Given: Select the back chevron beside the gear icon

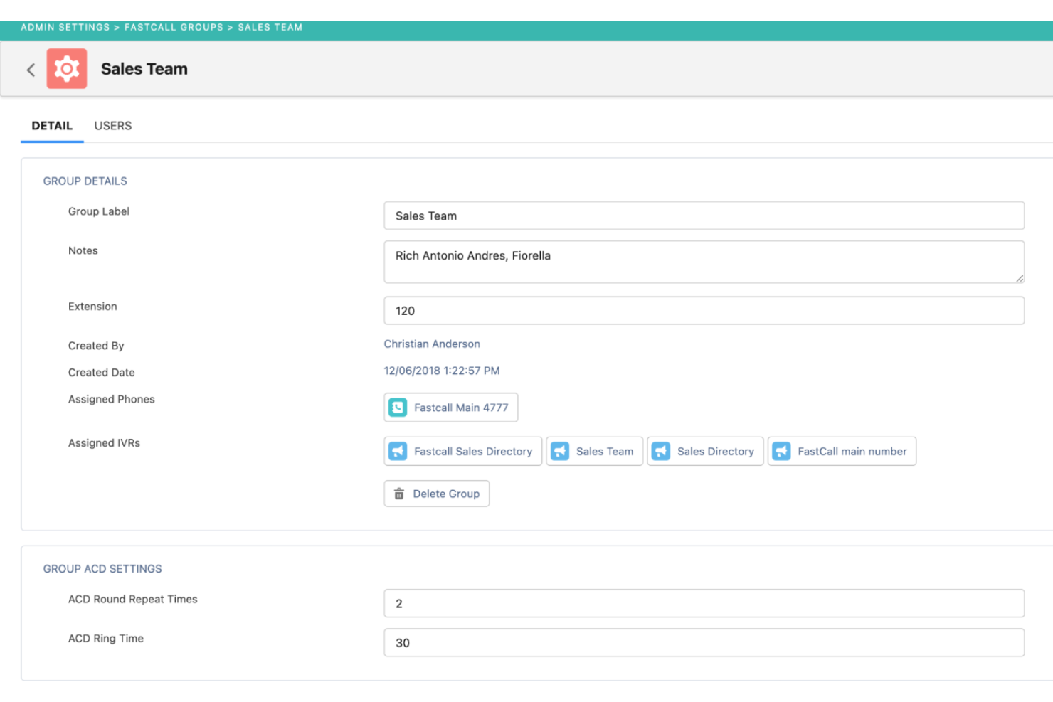Looking at the screenshot, I should pos(31,69).
